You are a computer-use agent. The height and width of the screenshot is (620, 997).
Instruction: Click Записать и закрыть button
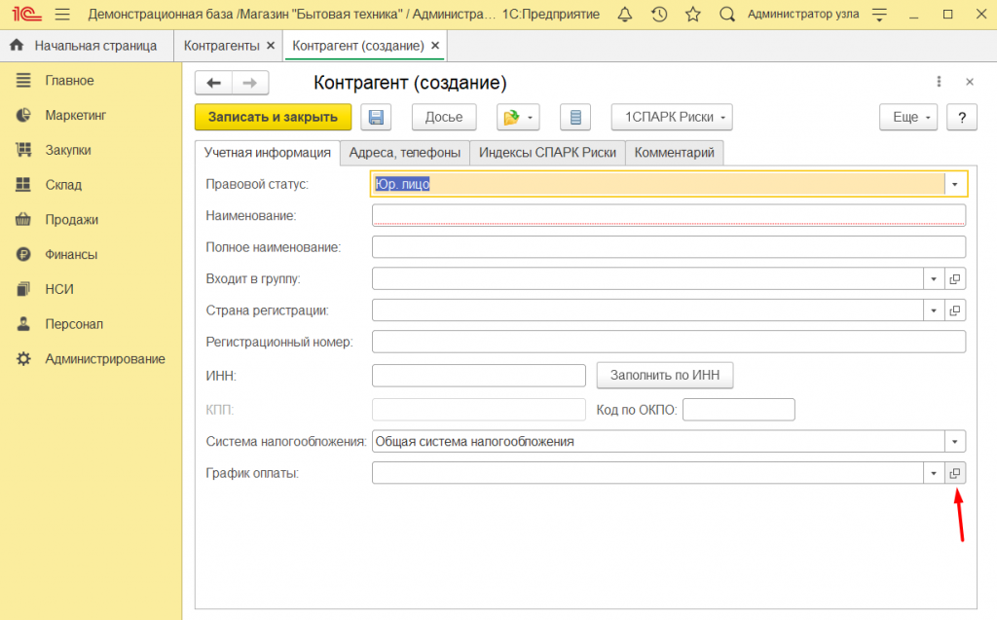pos(273,117)
